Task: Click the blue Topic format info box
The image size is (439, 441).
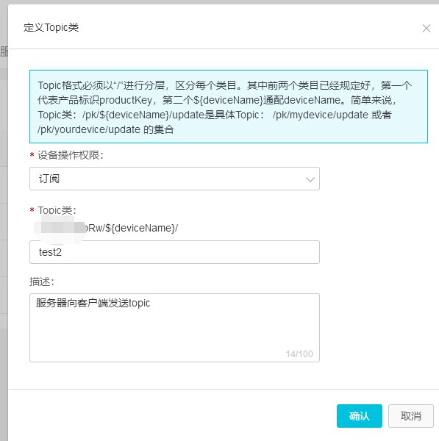Action: [229, 107]
